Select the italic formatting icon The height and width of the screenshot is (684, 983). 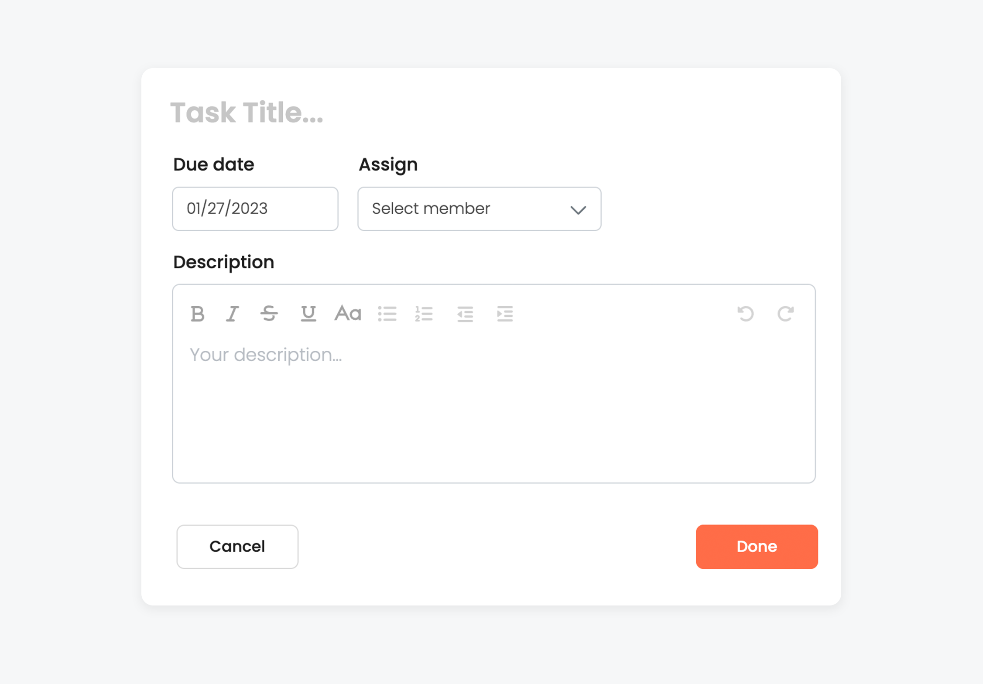coord(232,313)
